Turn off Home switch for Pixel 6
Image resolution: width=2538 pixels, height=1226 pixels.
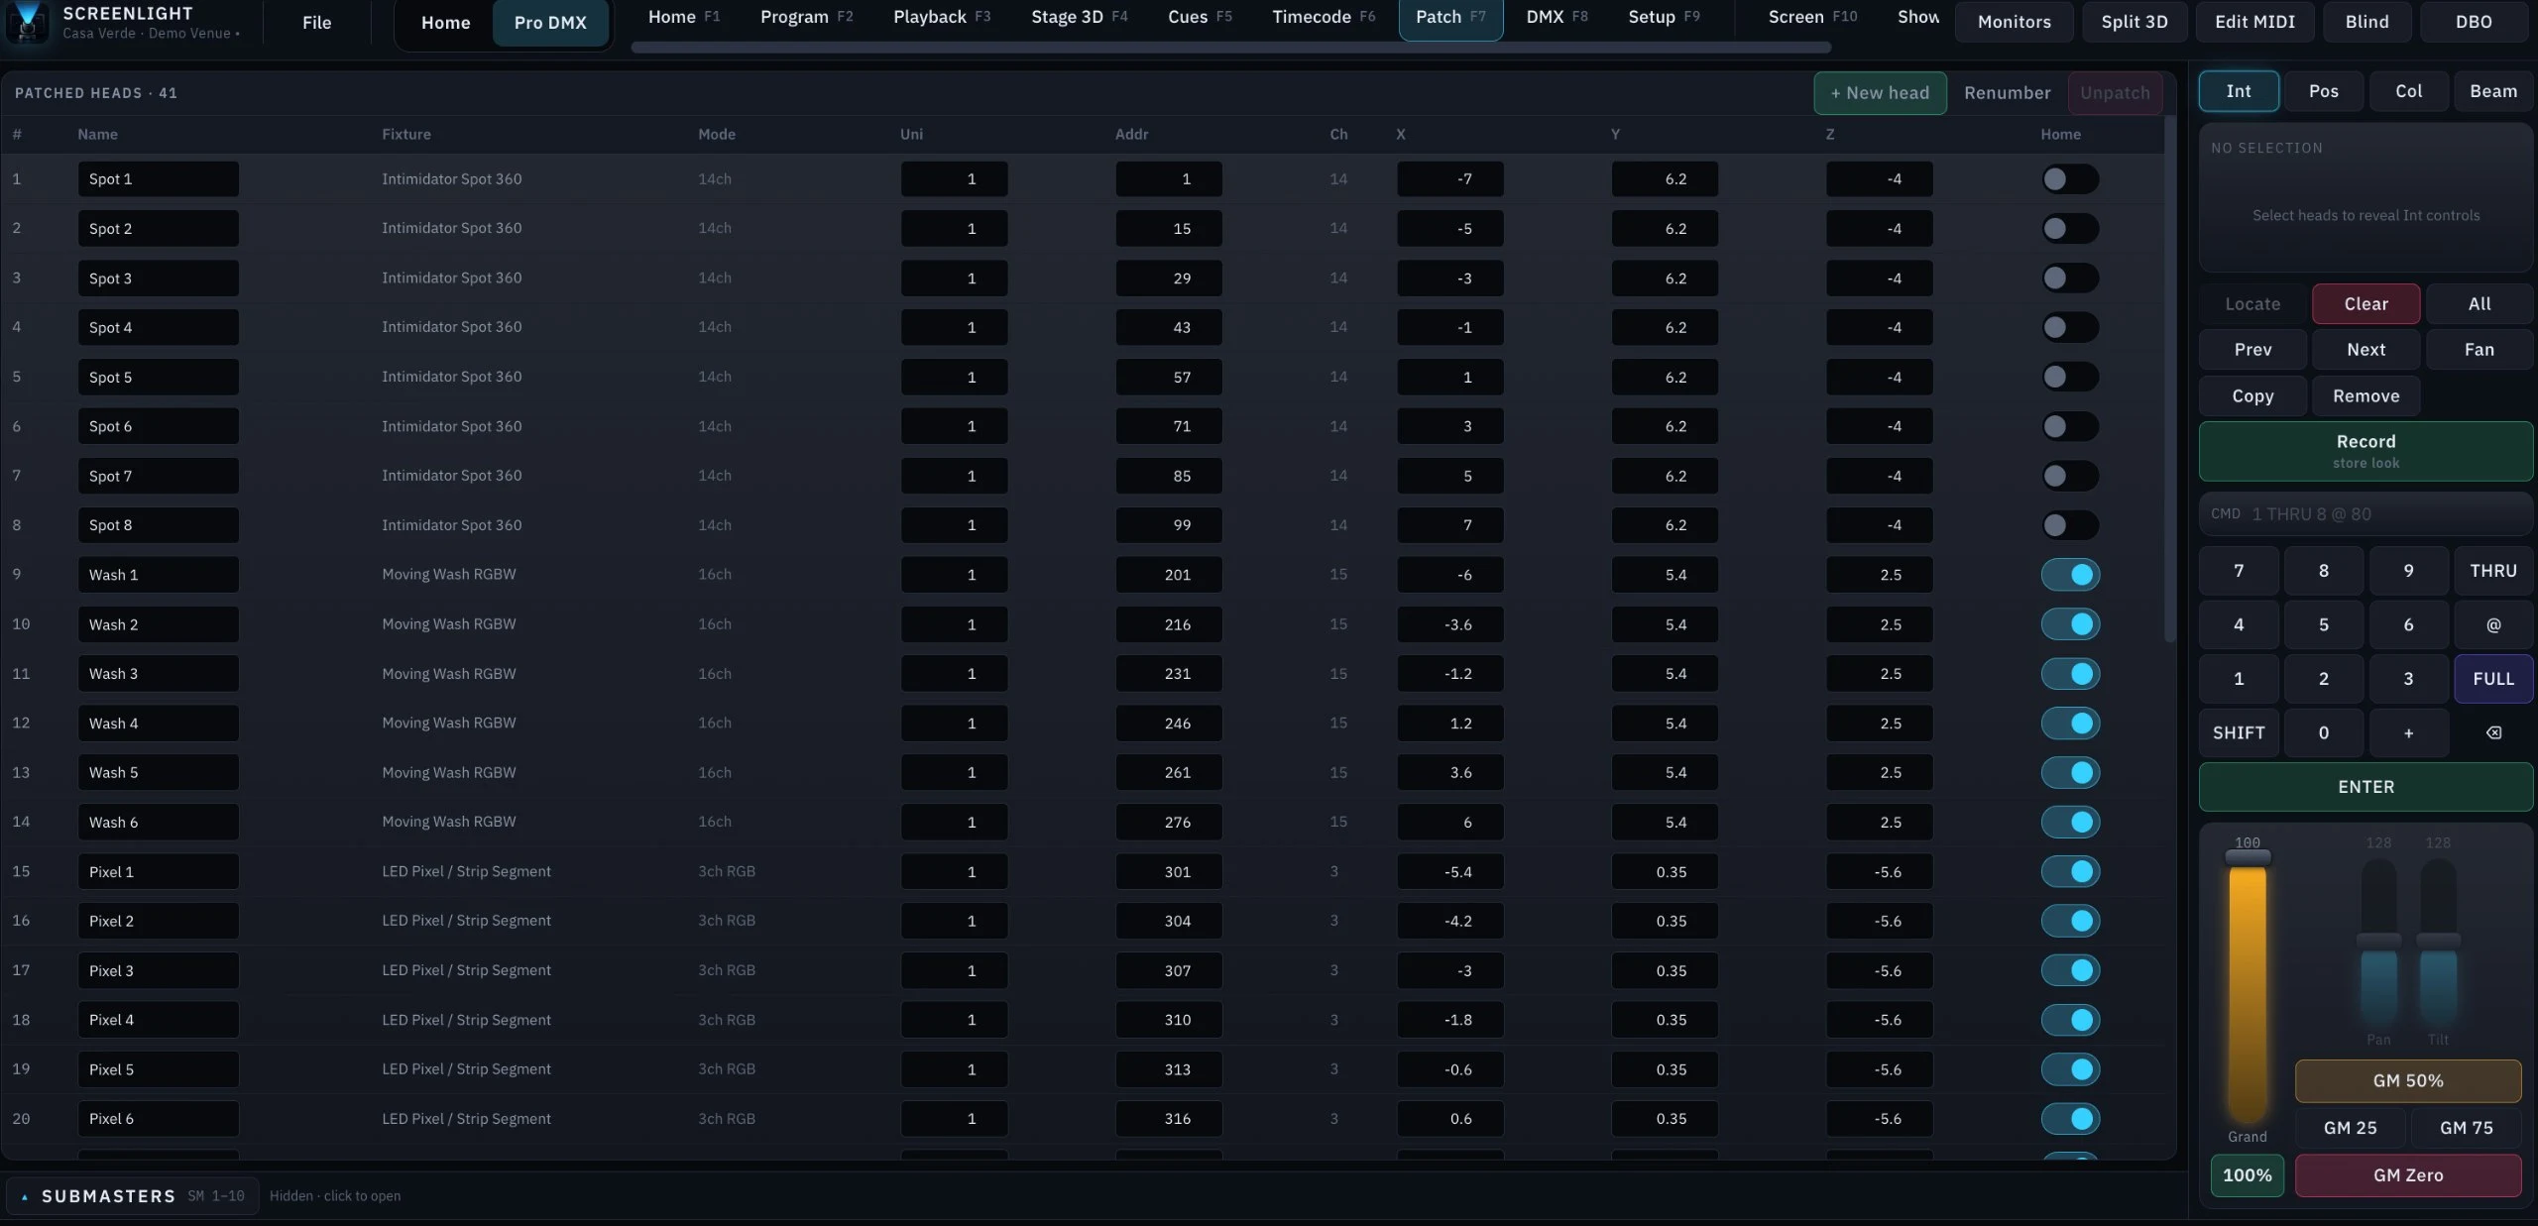pyautogui.click(x=2070, y=1118)
